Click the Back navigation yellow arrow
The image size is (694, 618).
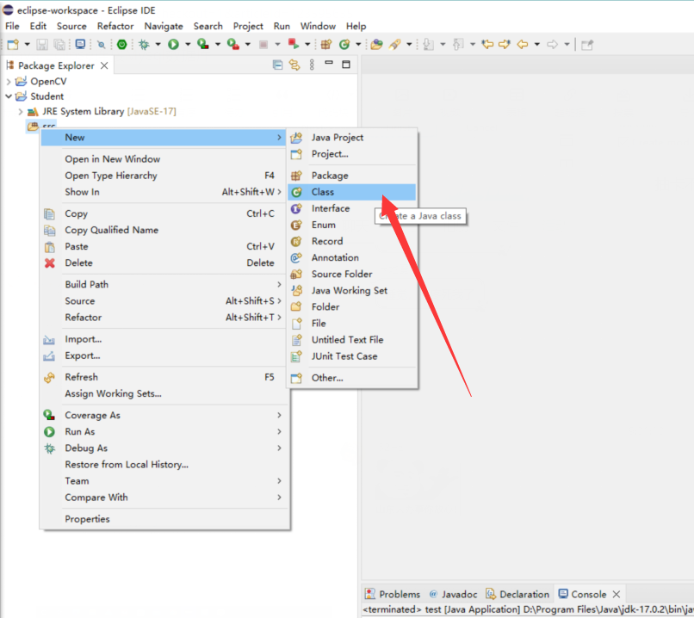523,44
